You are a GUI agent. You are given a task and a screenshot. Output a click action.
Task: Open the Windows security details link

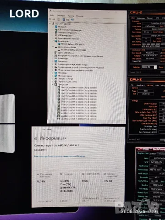tap(60, 156)
